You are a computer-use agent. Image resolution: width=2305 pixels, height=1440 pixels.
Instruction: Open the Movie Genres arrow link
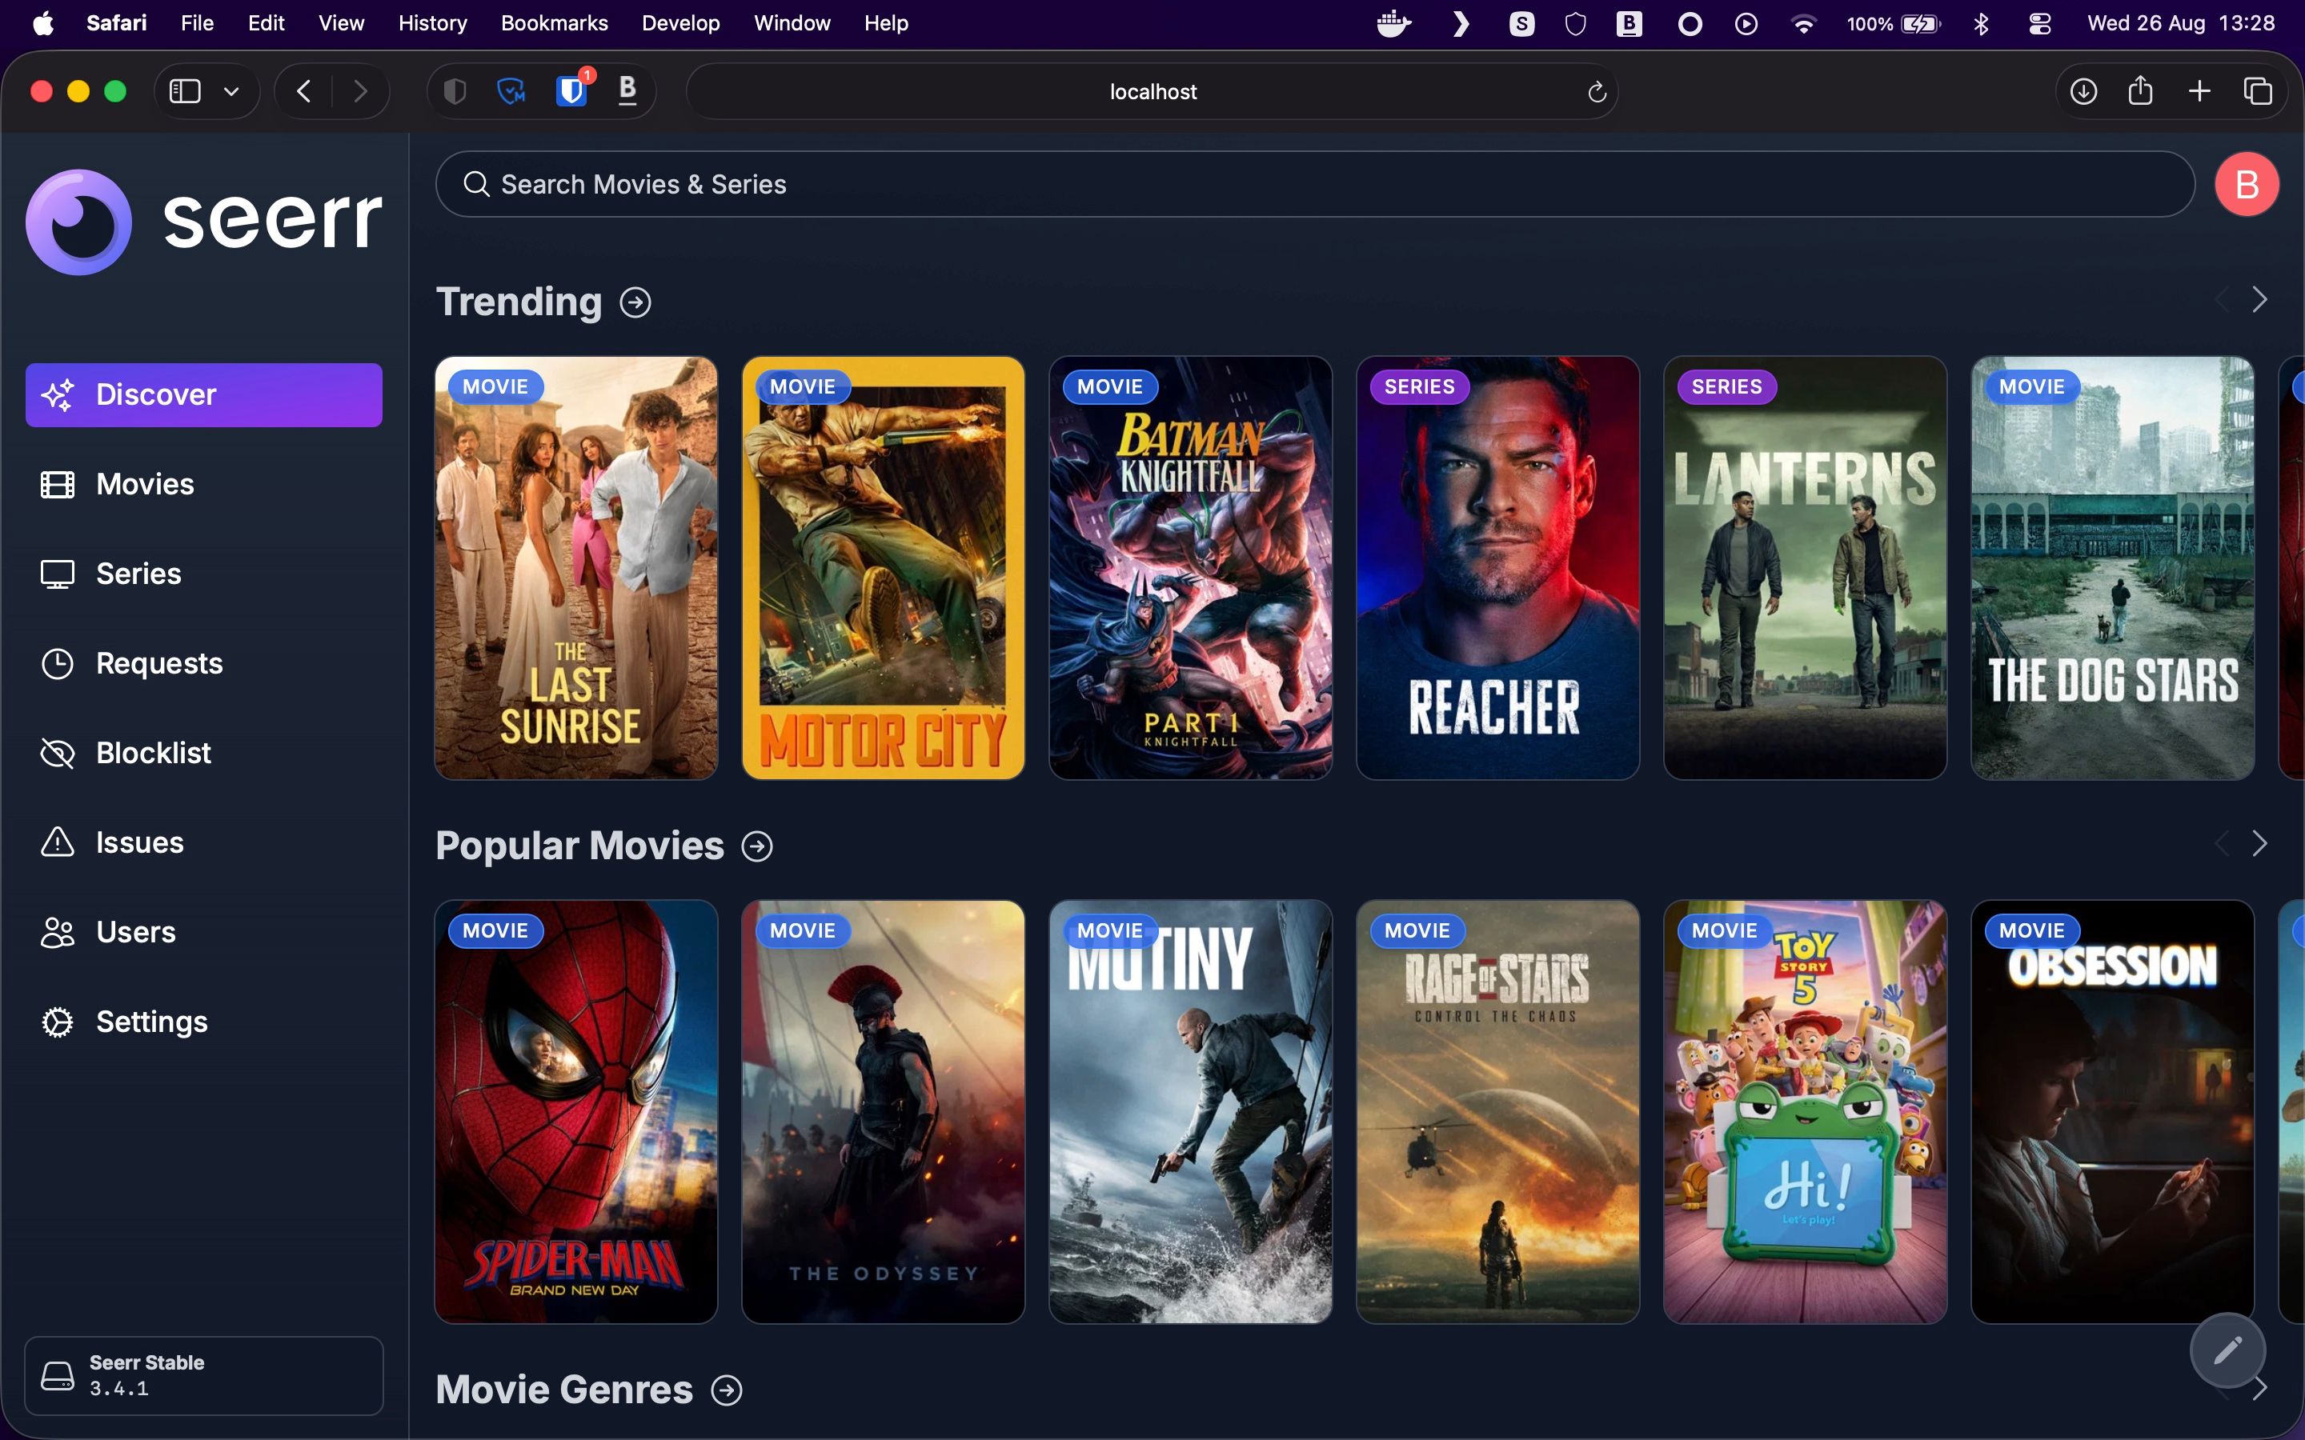point(727,1390)
